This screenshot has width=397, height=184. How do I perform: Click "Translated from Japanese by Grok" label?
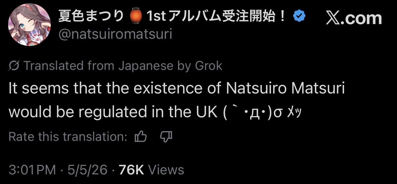point(123,66)
